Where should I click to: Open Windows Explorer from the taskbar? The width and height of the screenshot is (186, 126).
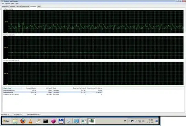pyautogui.click(x=15, y=121)
